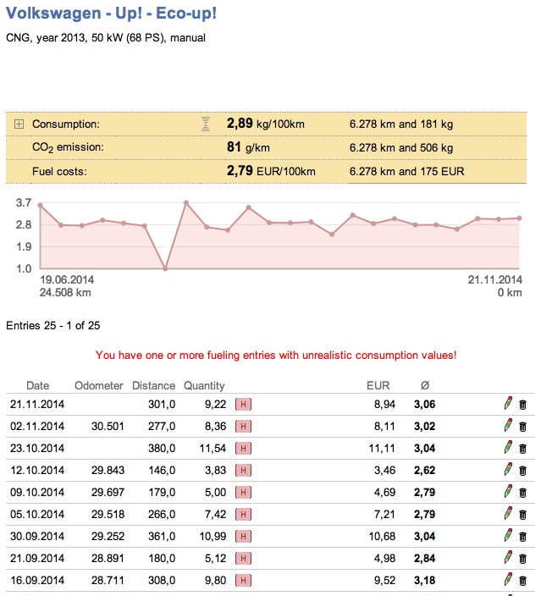Edit the 23.10.2014 fueling entry

coord(508,447)
